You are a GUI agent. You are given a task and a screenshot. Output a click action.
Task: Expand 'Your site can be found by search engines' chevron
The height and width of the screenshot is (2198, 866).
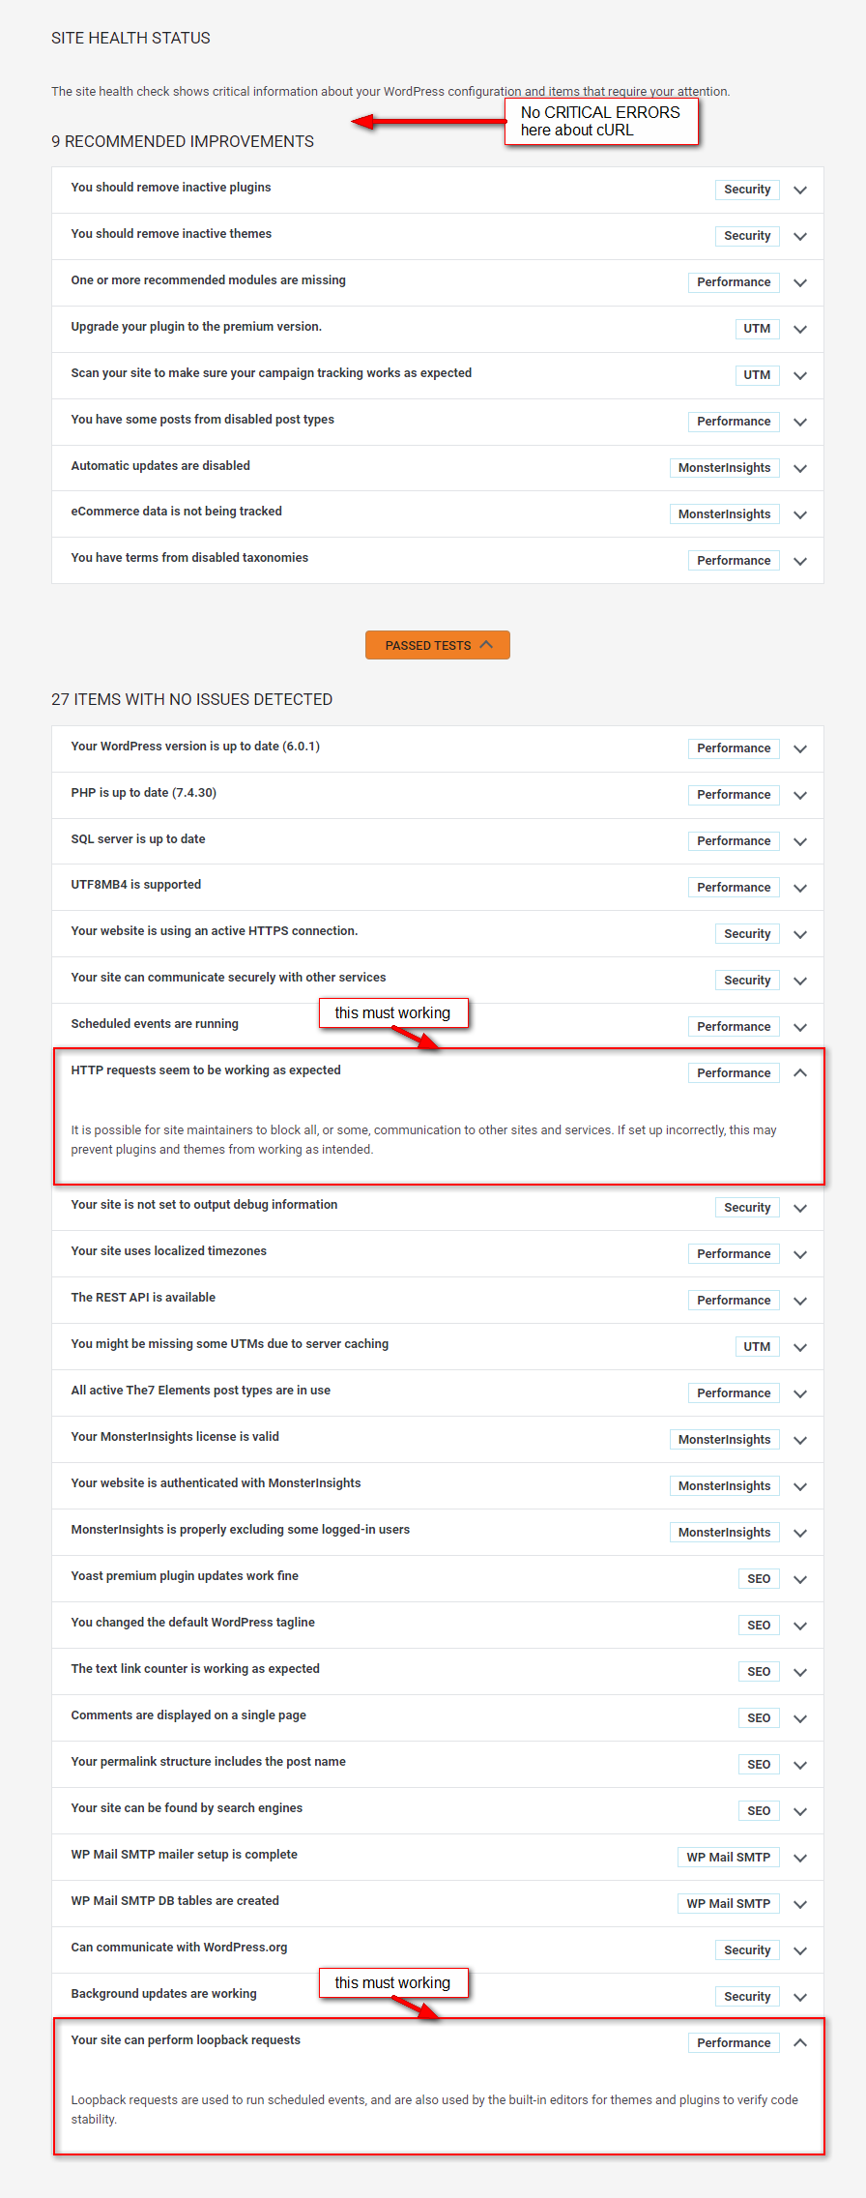pyautogui.click(x=800, y=1811)
